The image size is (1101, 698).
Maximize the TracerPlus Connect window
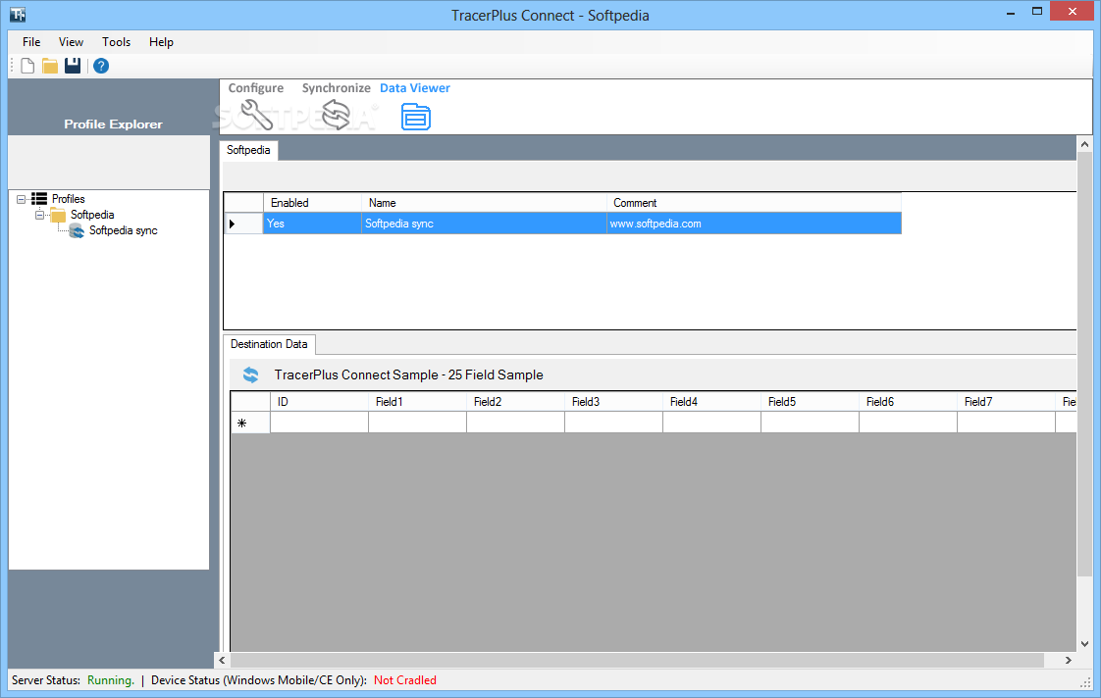[x=1037, y=12]
